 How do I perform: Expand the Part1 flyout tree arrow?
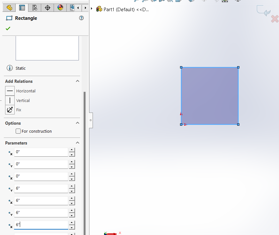coord(92,9)
